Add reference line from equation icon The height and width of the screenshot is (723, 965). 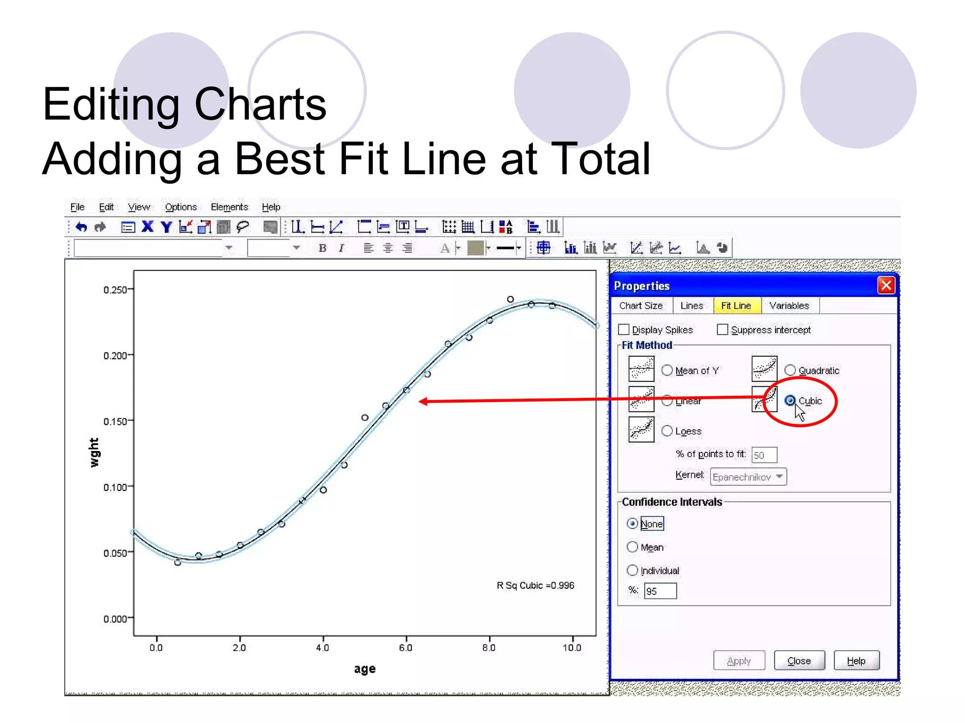[336, 227]
